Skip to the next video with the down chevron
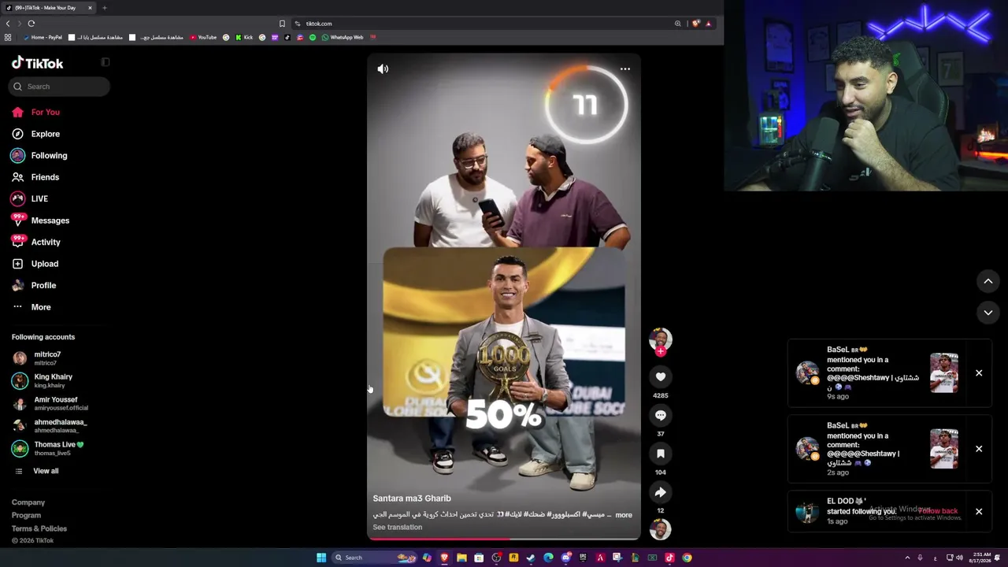This screenshot has width=1008, height=567. [x=988, y=313]
